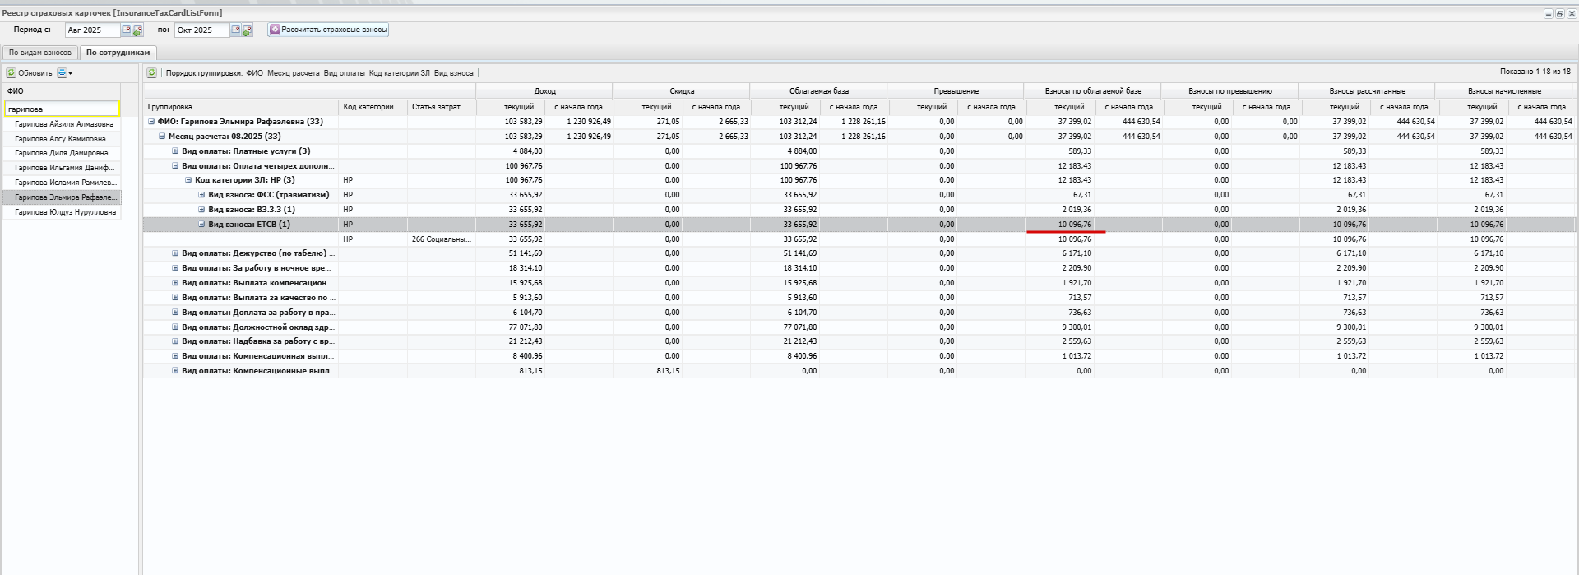Click into 'Окт 2025' period end field
The height and width of the screenshot is (575, 1579).
click(x=202, y=30)
